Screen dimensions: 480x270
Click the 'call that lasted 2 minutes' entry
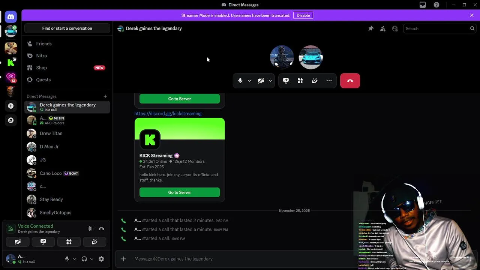[x=181, y=220]
